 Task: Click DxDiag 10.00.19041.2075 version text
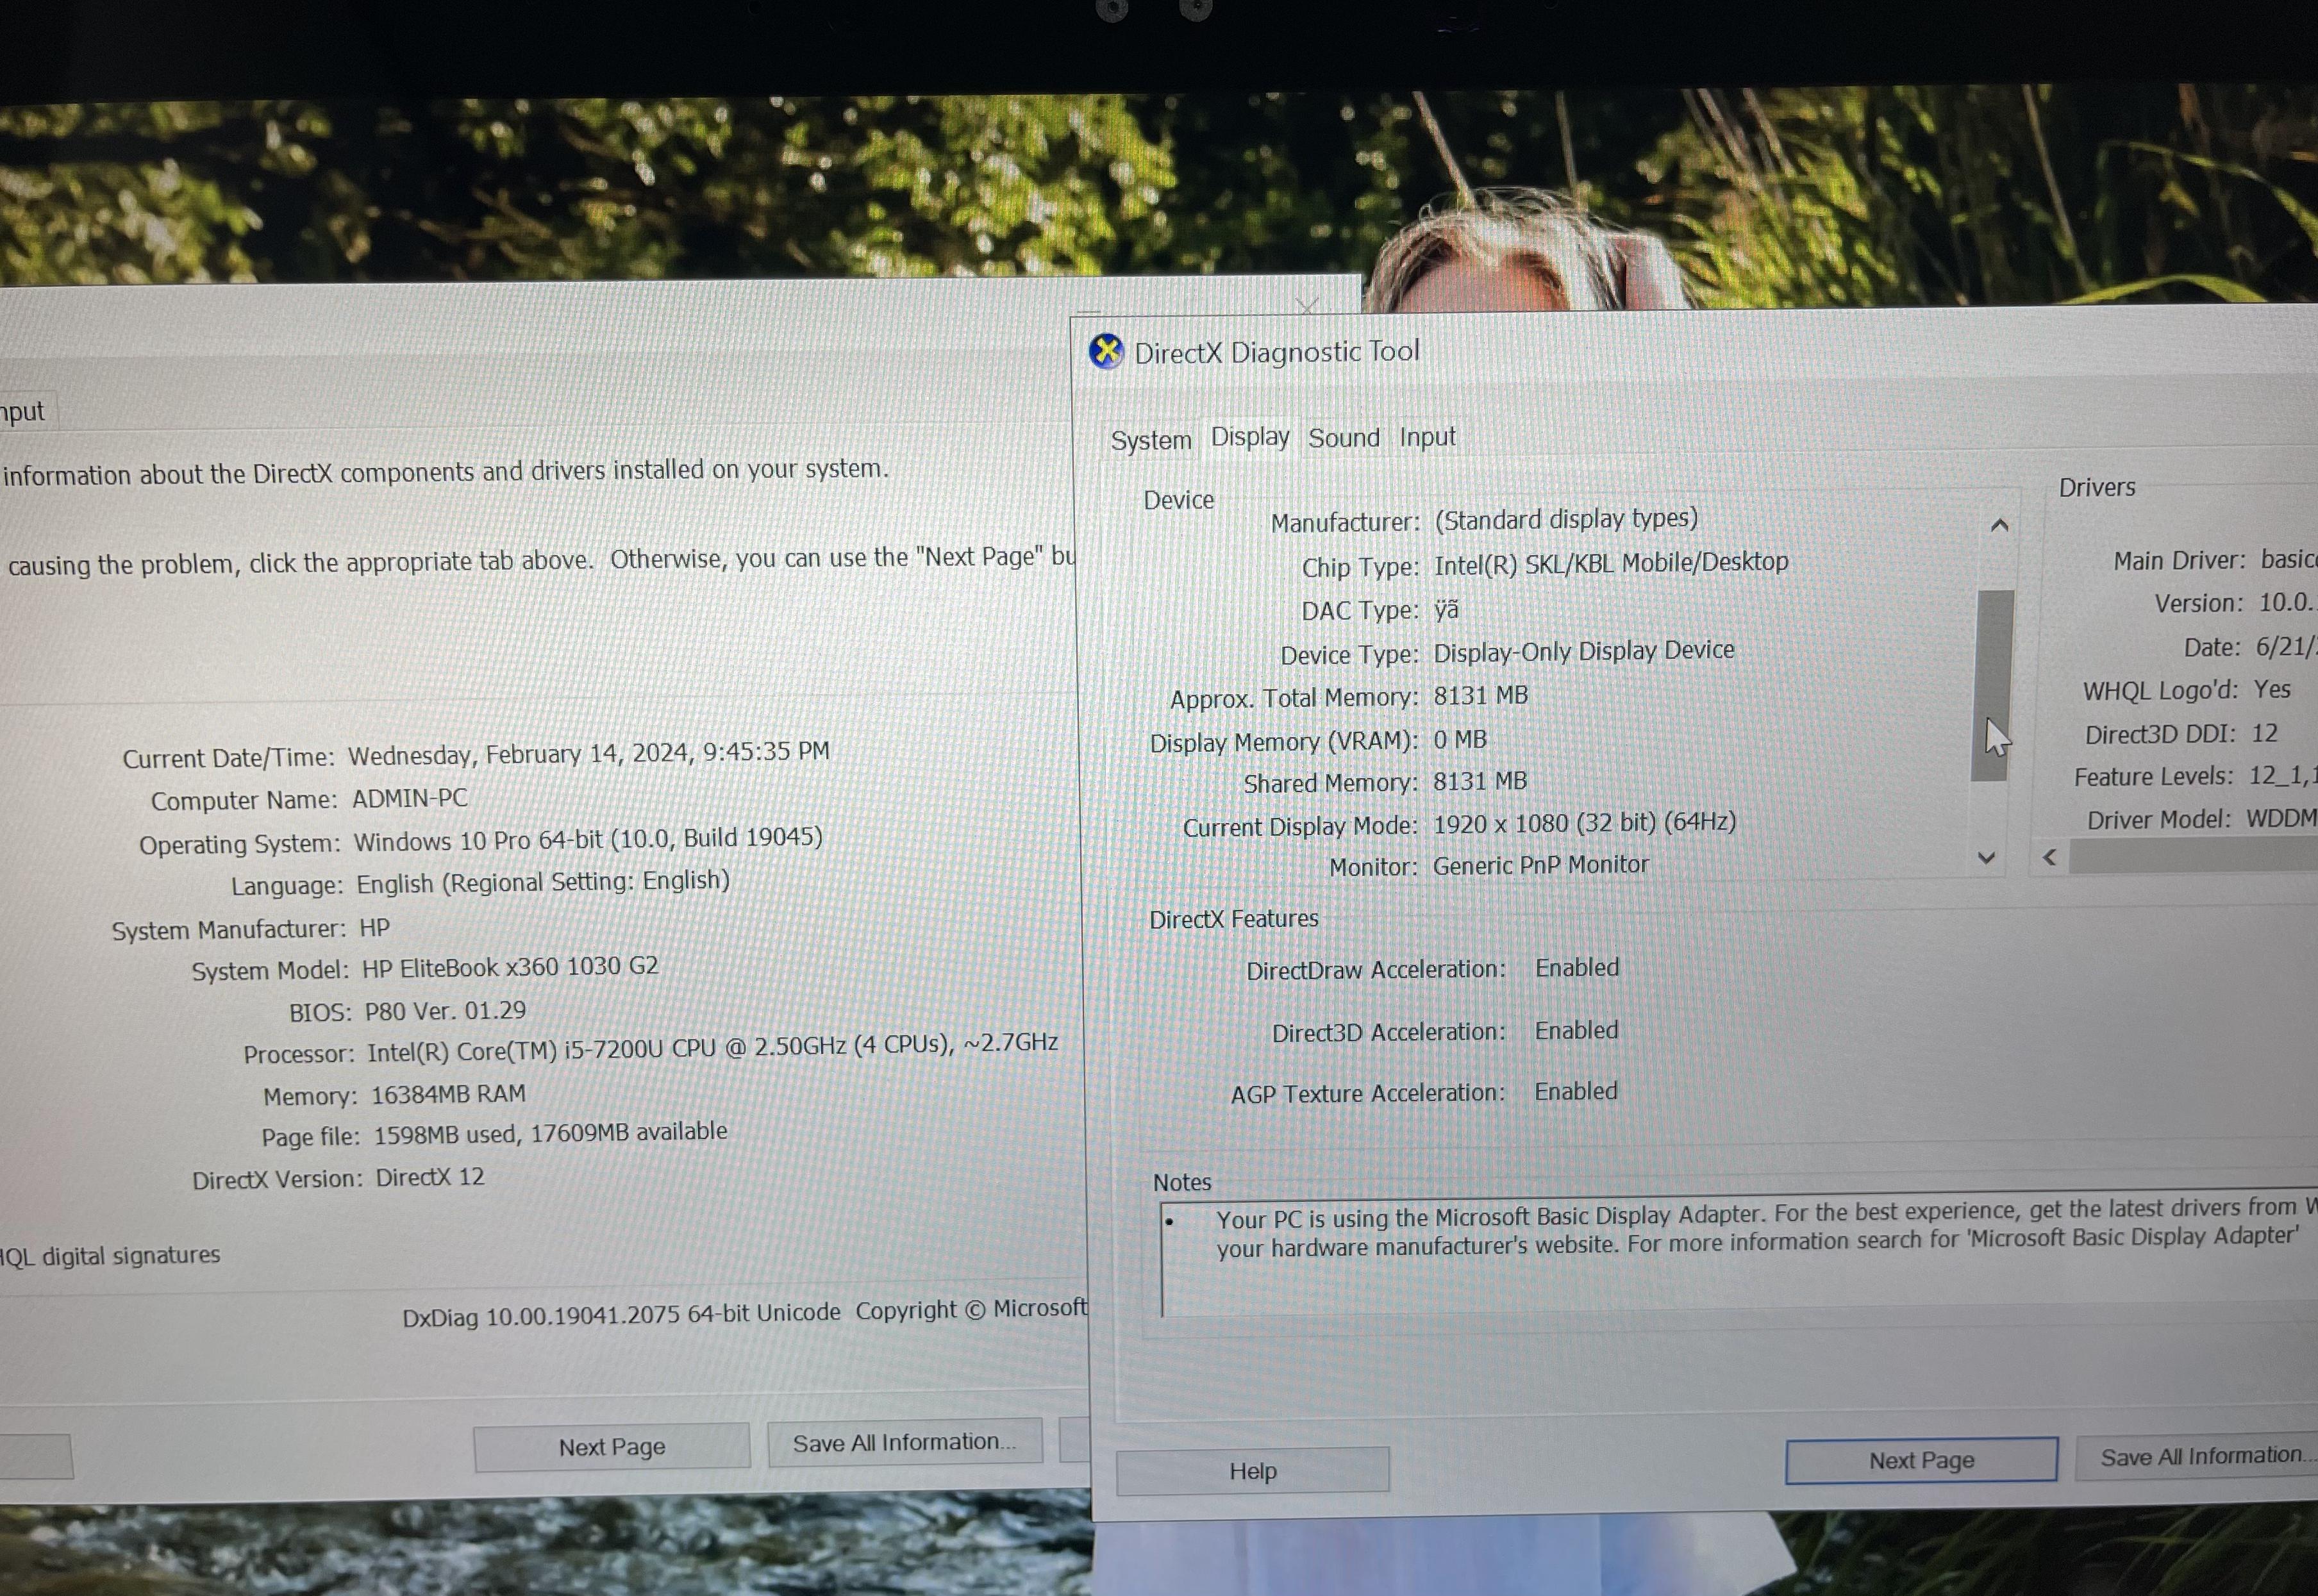[x=620, y=1315]
